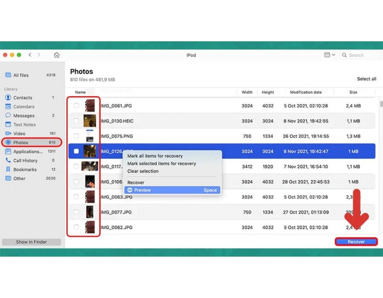
Task: Choose Preview in context menu
Action: [172, 190]
